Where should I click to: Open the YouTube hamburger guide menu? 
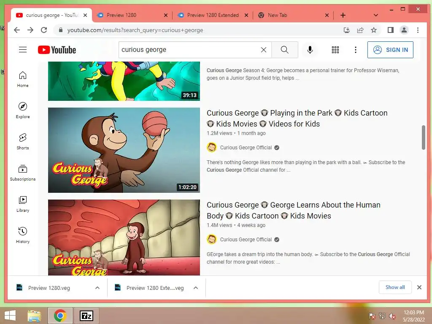23,50
